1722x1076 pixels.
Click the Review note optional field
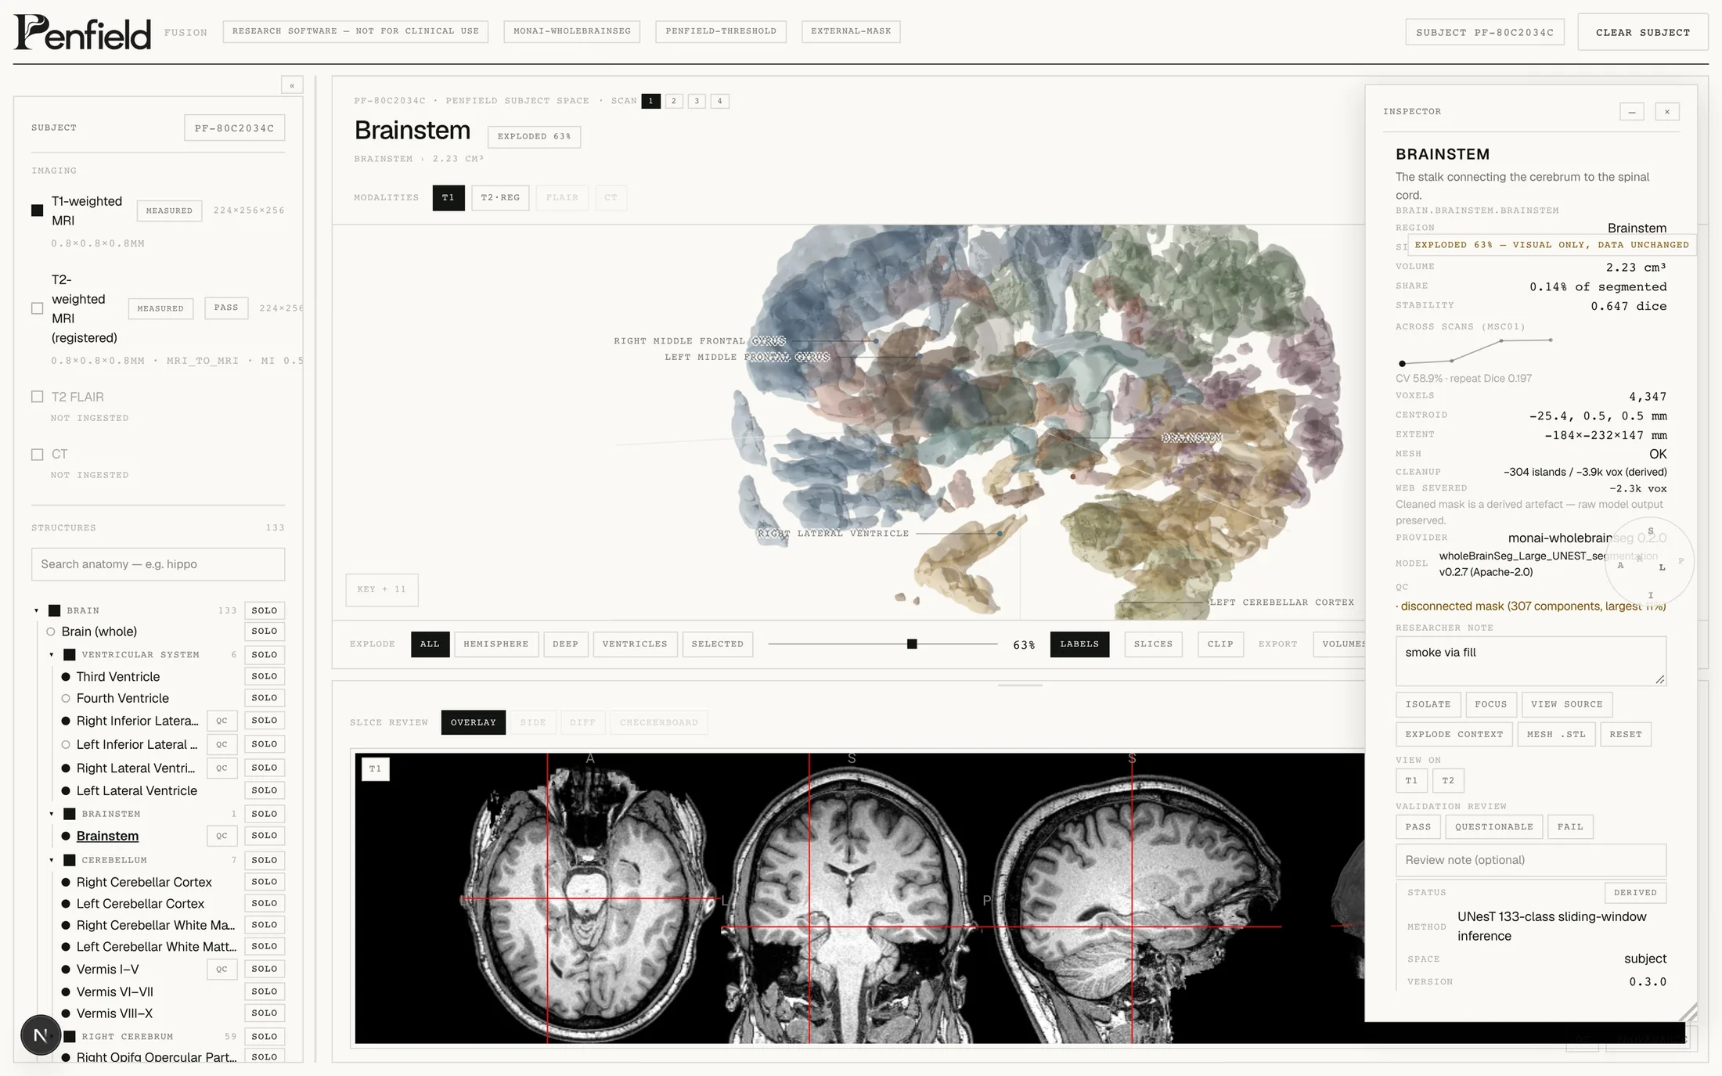click(x=1530, y=860)
